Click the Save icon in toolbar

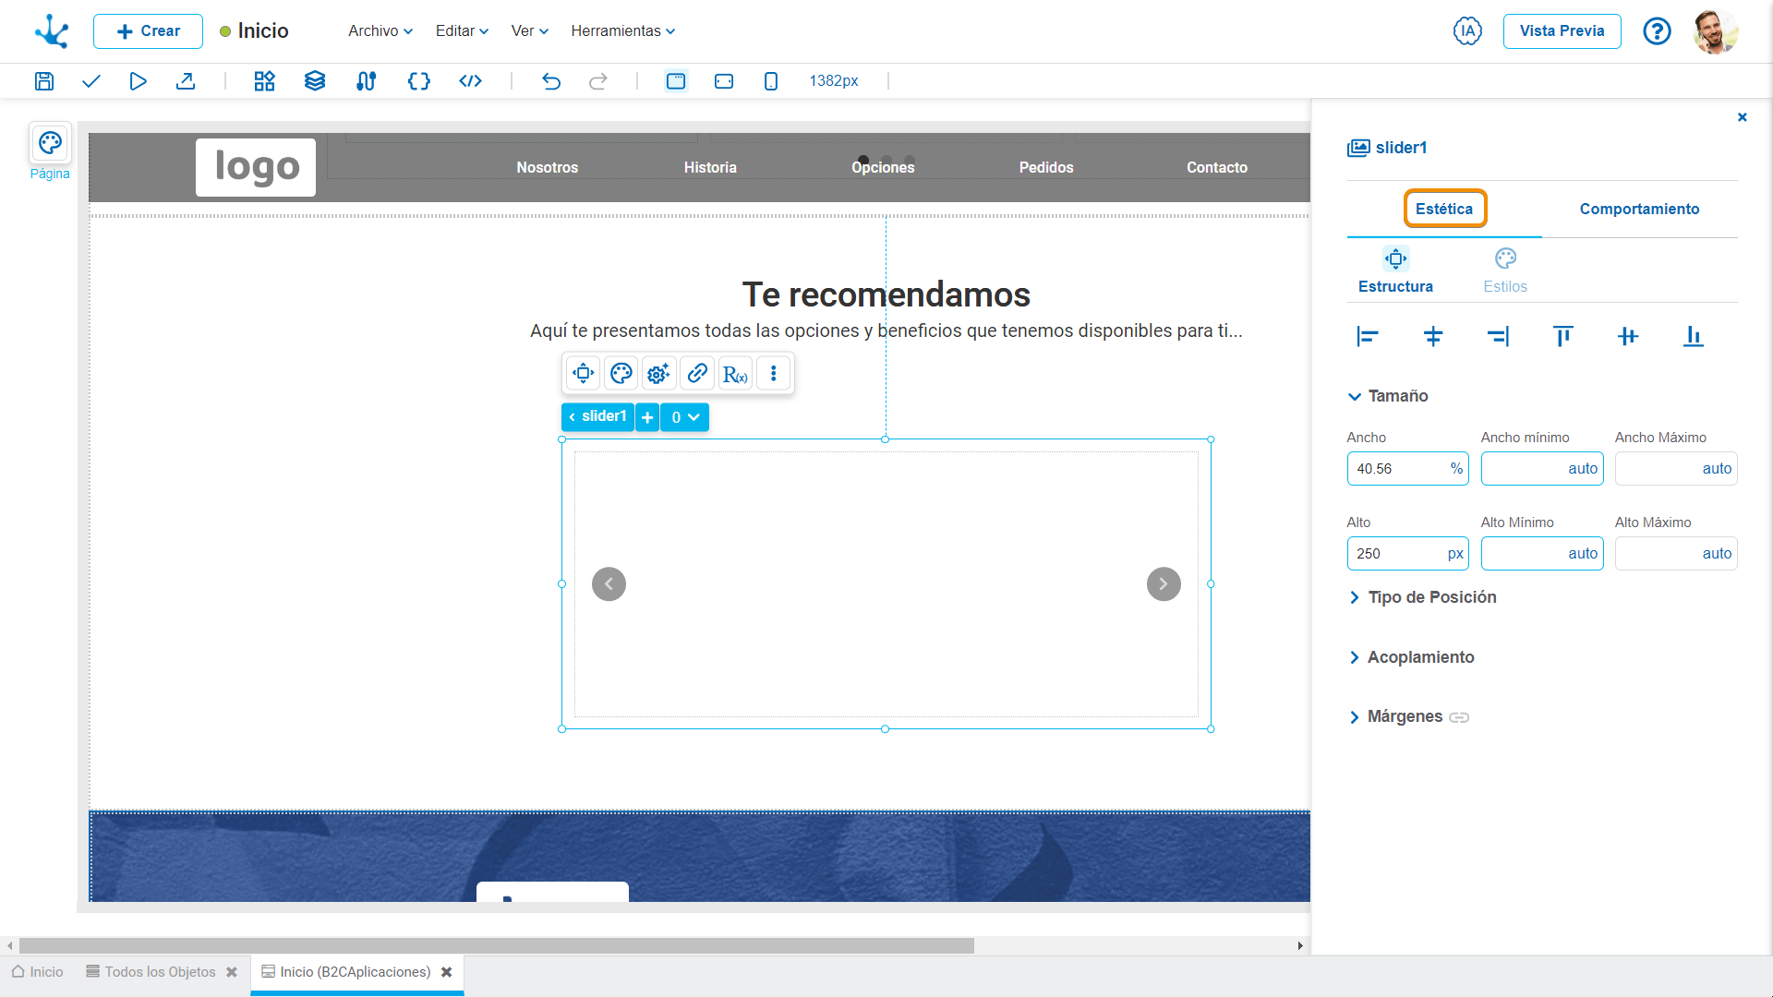tap(44, 81)
